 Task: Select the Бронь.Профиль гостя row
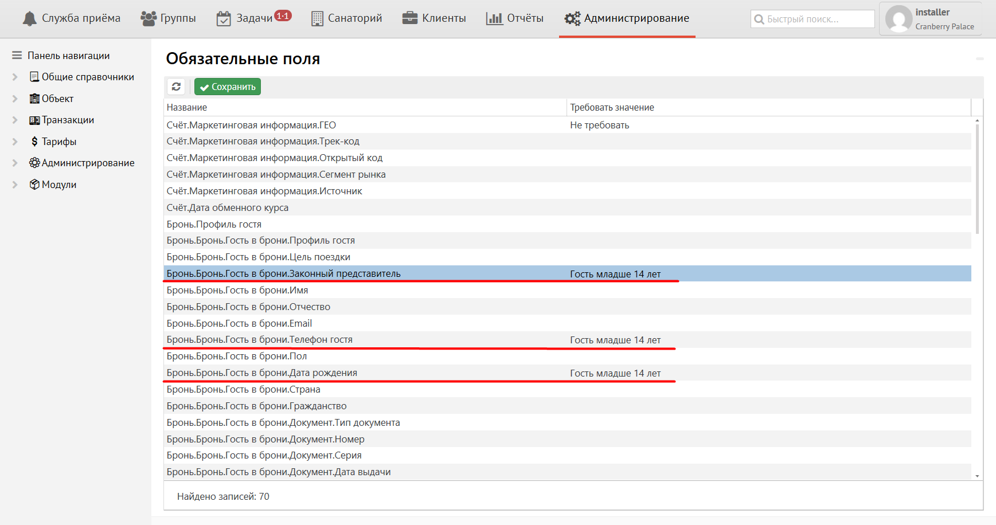point(214,224)
